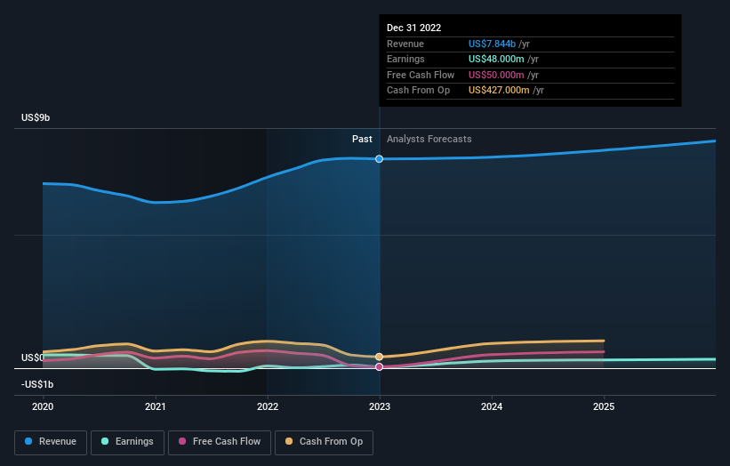The height and width of the screenshot is (466, 730).
Task: Toggle the Revenue legend button
Action: point(51,442)
